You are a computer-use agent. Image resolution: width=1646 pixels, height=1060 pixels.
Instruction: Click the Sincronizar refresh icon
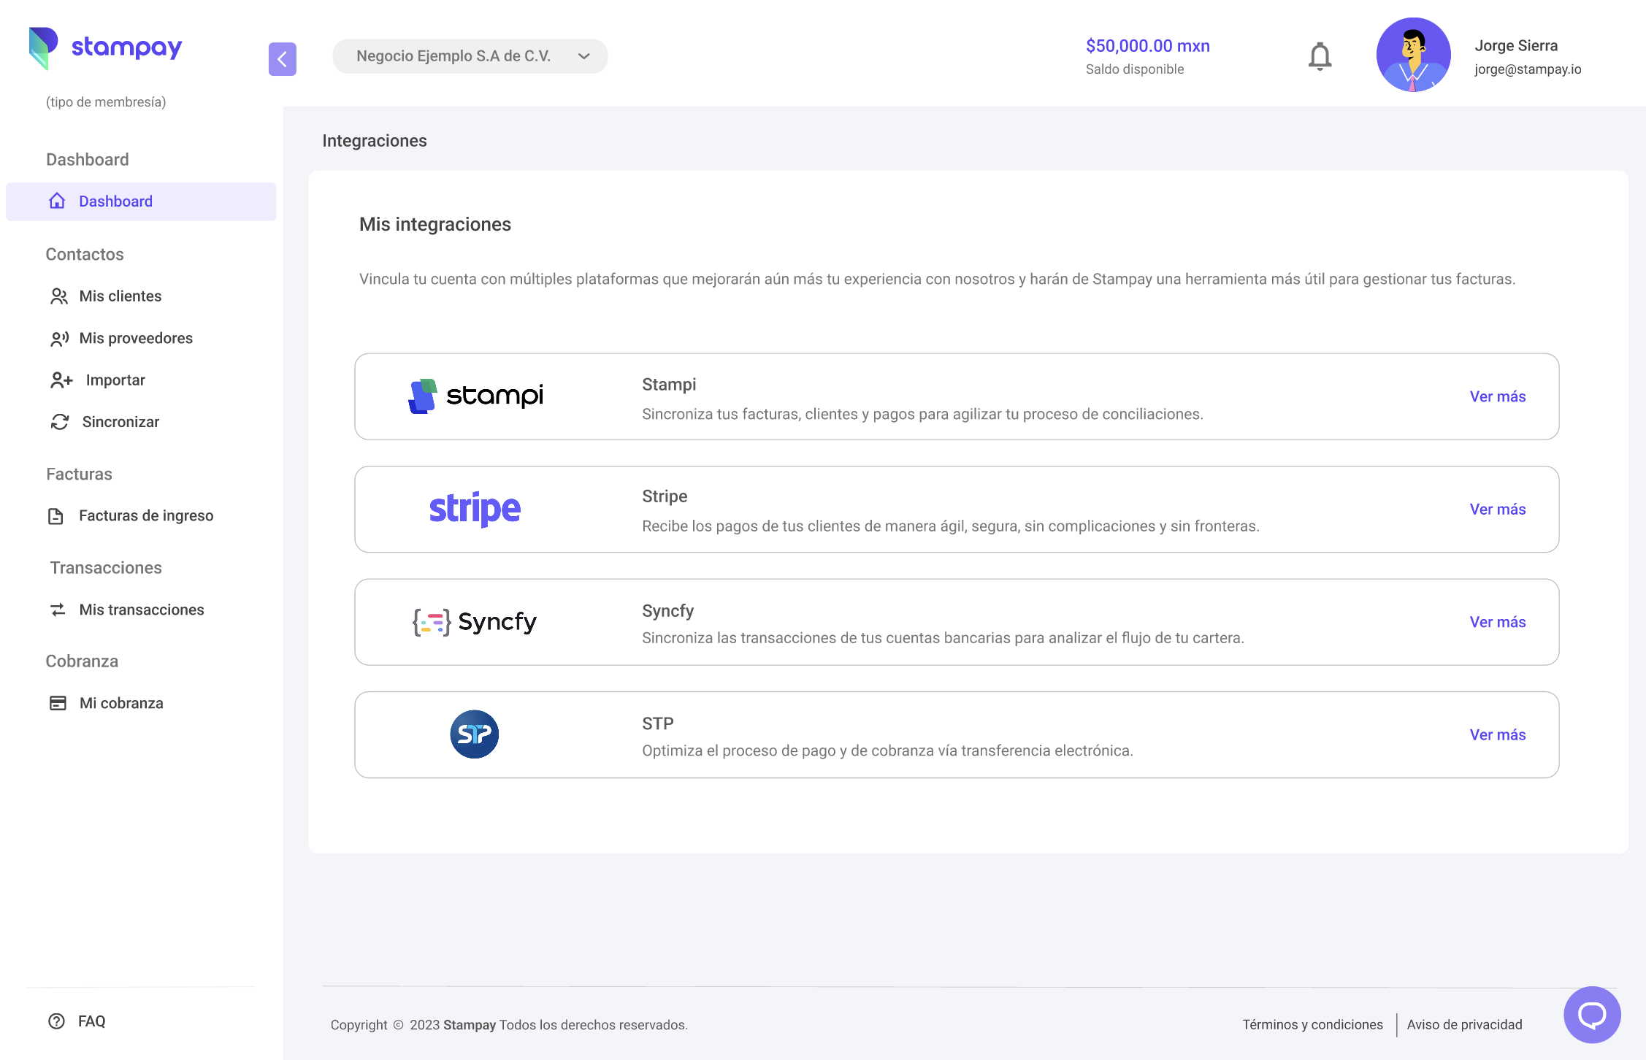59,421
